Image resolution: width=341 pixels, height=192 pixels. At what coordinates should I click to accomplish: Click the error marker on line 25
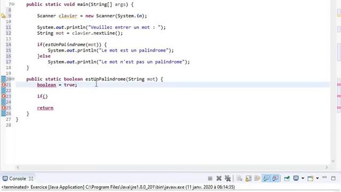click(4, 108)
